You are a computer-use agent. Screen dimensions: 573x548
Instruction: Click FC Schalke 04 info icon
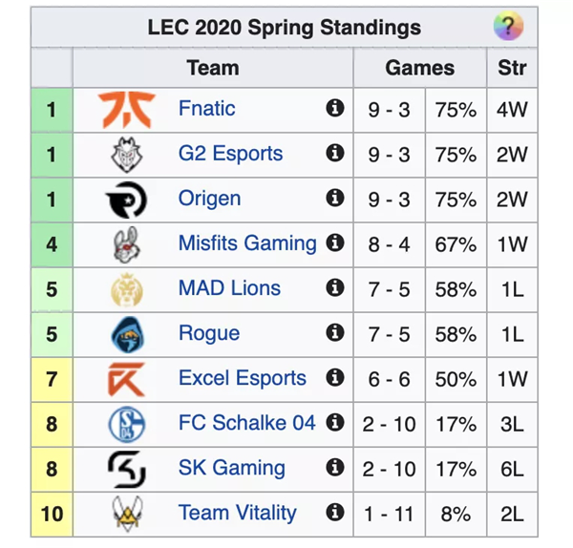335,422
